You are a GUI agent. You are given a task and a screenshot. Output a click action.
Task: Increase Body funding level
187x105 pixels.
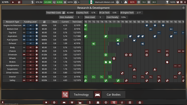37,47
